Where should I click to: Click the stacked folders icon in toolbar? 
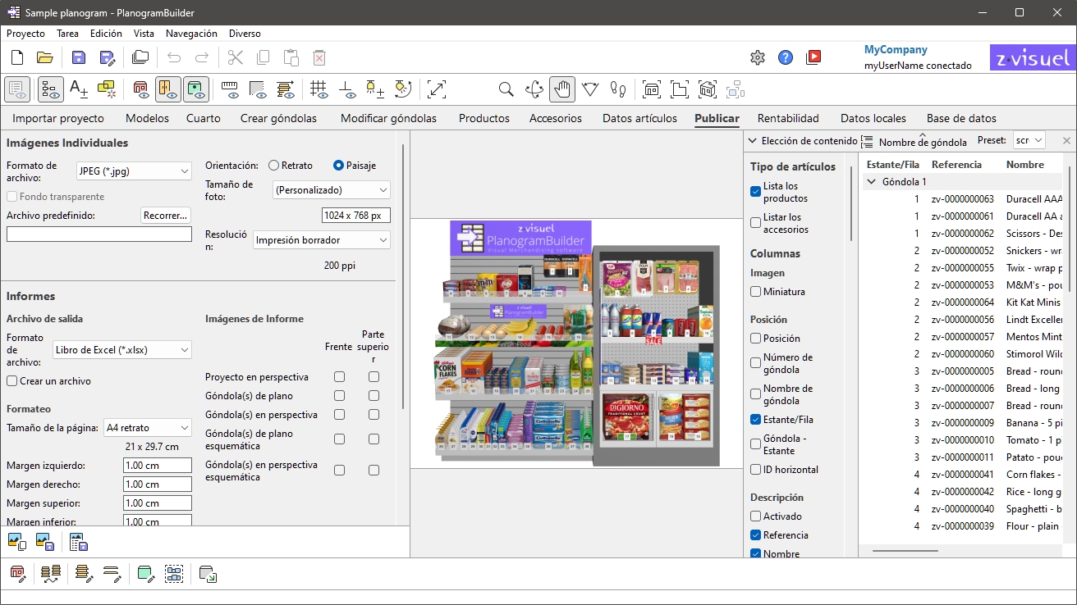(x=140, y=57)
